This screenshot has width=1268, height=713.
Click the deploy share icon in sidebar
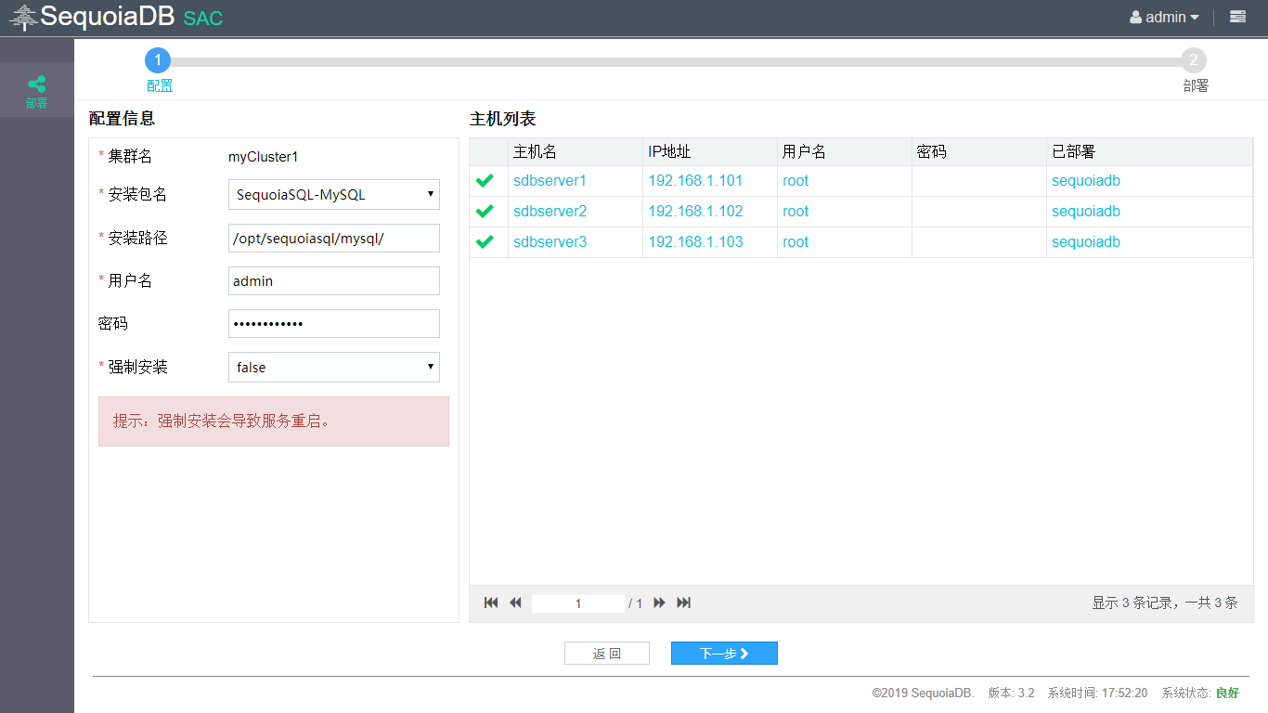[36, 84]
